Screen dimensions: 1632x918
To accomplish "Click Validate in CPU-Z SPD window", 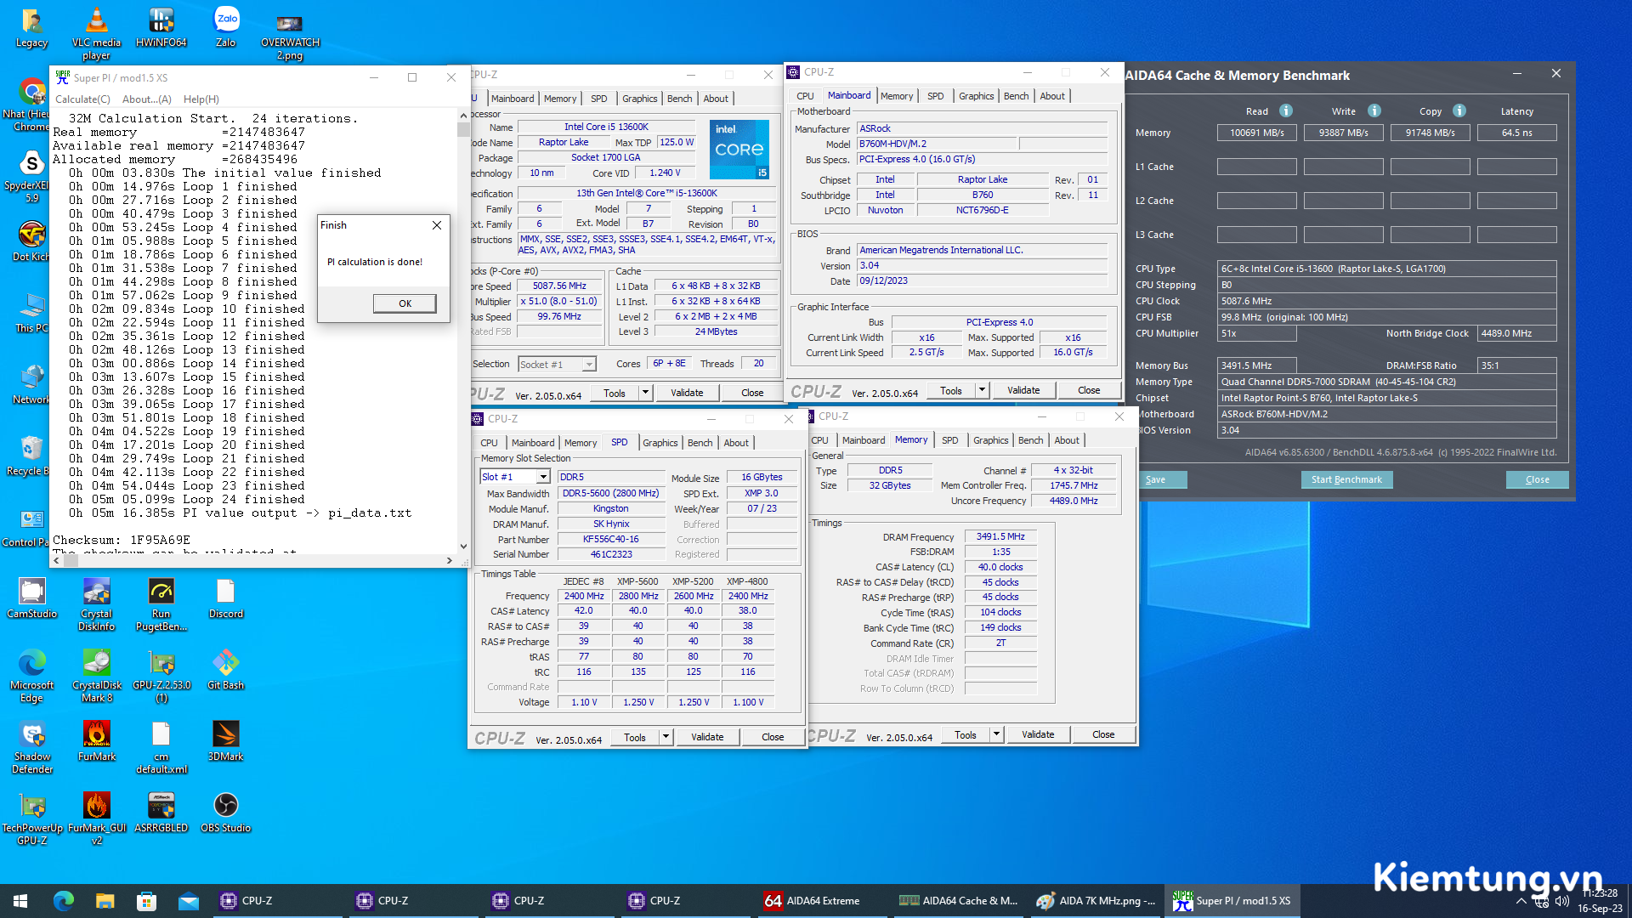I will click(x=707, y=737).
